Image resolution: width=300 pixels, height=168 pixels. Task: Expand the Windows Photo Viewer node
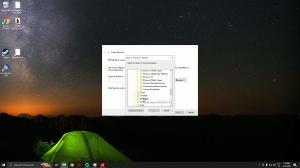(x=137, y=80)
